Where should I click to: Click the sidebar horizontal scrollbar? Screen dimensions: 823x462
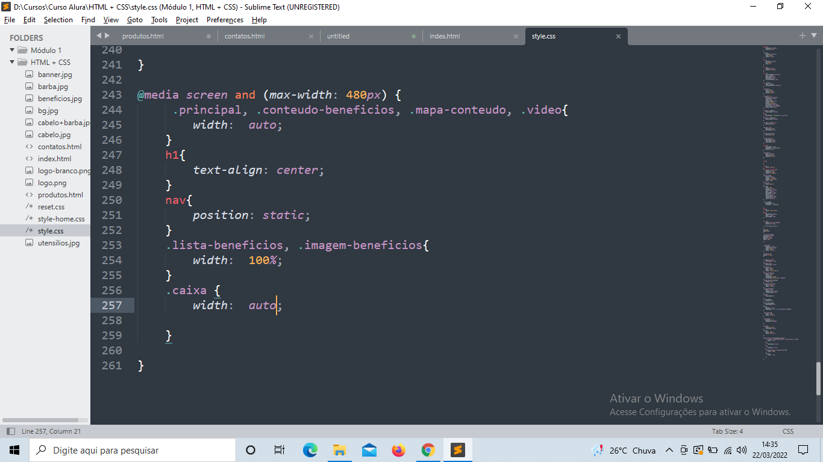40,420
